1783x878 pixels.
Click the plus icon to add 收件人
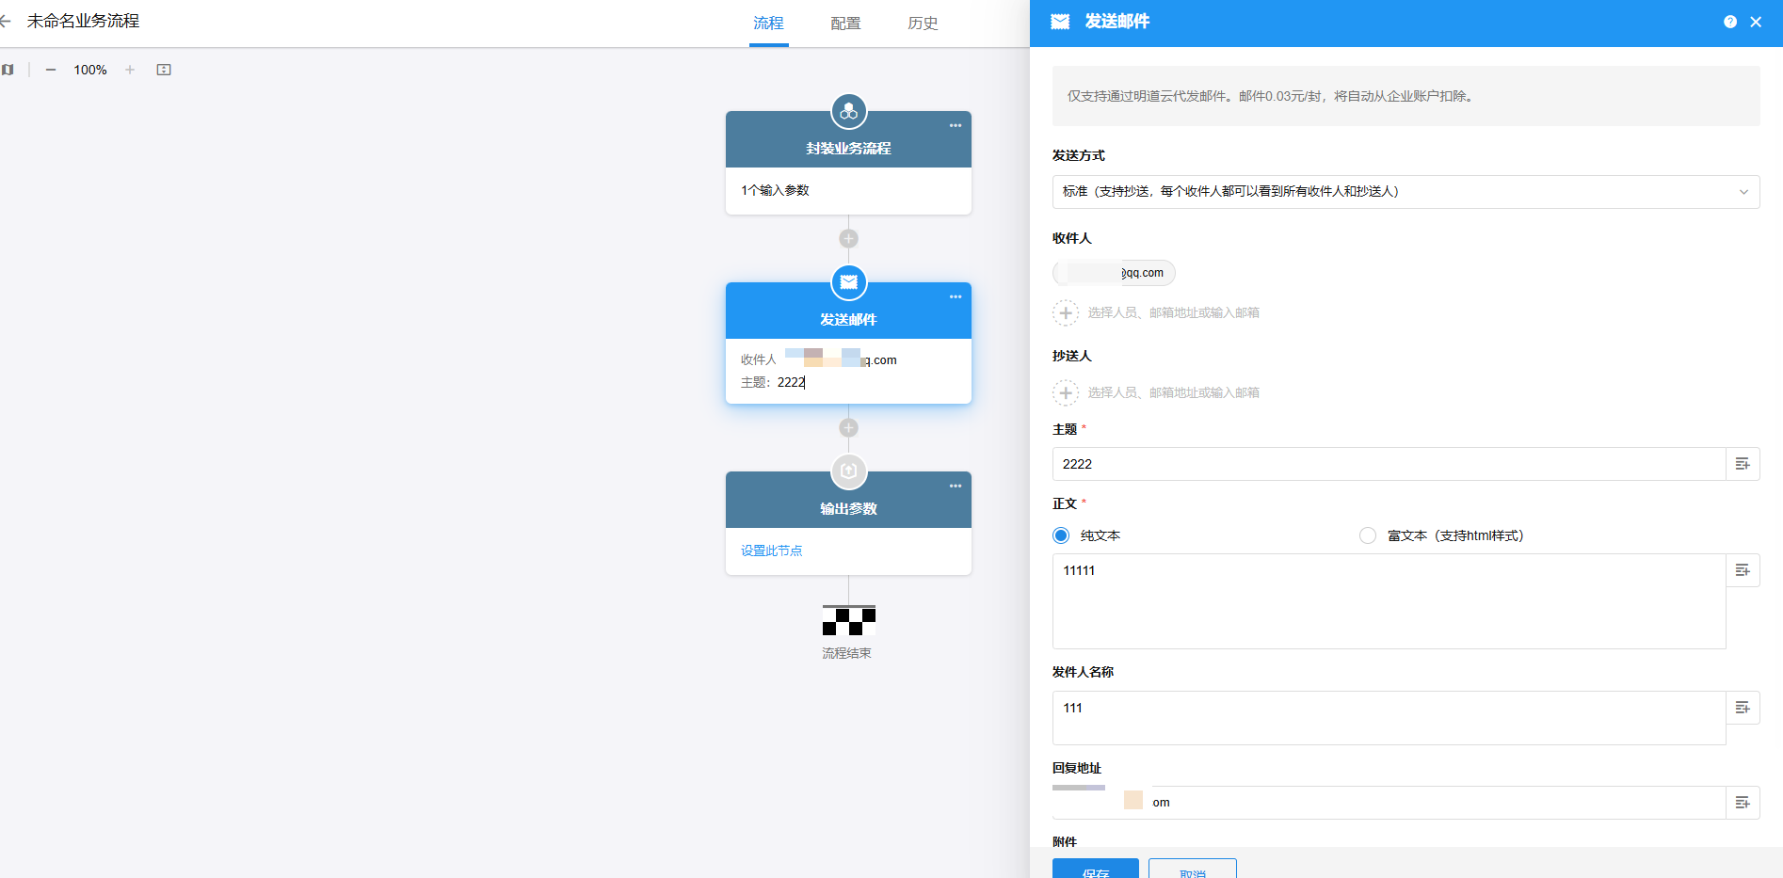(x=1066, y=312)
